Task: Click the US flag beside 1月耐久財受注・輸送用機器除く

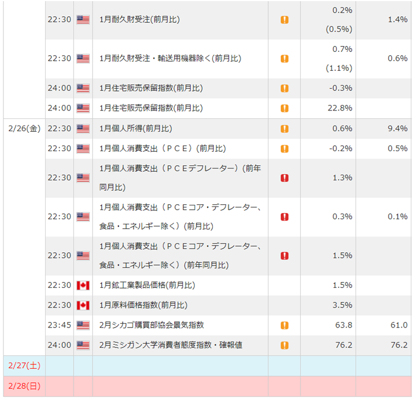Action: pyautogui.click(x=83, y=59)
